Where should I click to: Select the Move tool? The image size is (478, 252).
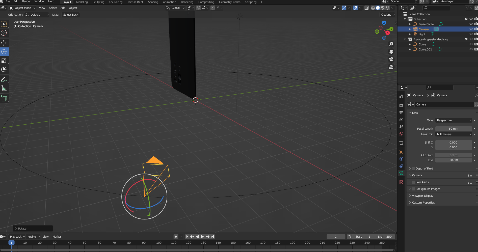[4, 43]
